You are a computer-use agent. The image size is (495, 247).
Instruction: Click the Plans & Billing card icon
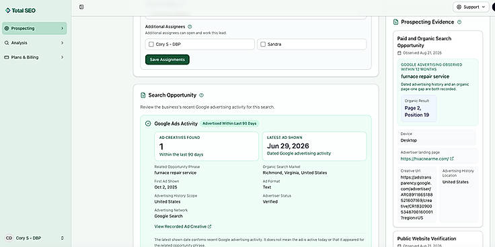coord(7,57)
